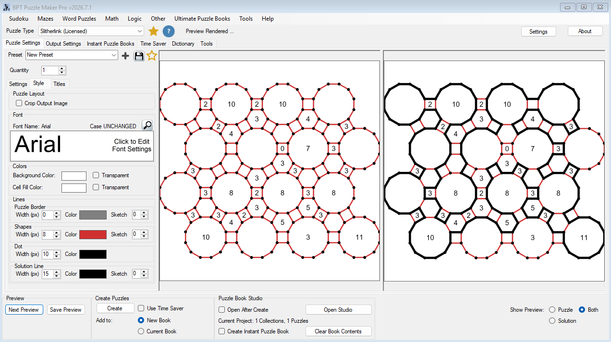Change Solution Line black color swatch
Image resolution: width=611 pixels, height=342 pixels.
[93, 274]
